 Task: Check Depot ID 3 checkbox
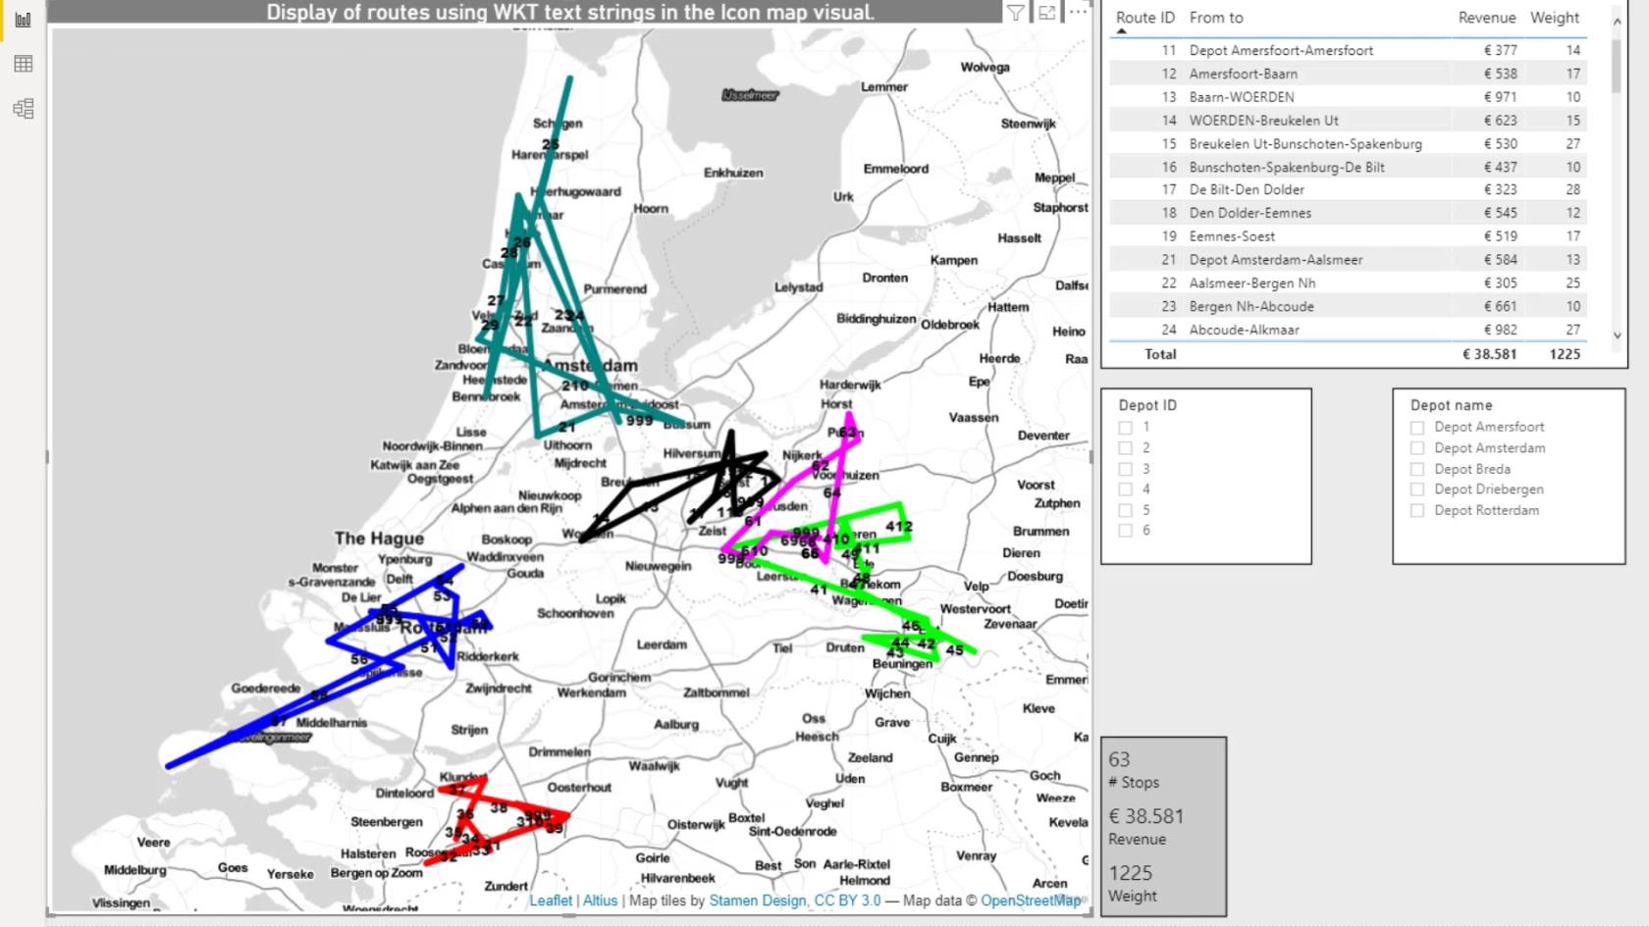coord(1126,469)
